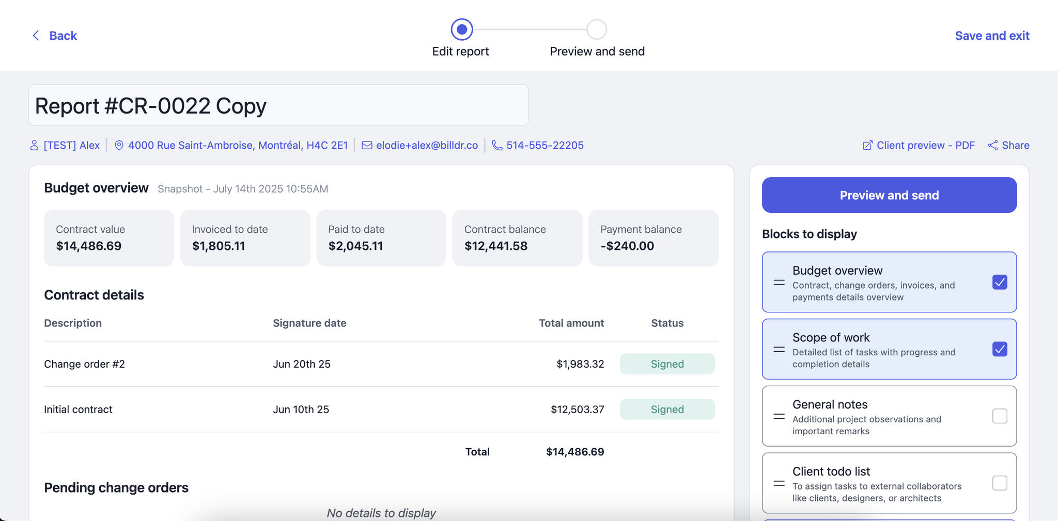Screen dimensions: 1058x521
Task: Click the person icon beside [TEST] Alex
Action: (34, 146)
